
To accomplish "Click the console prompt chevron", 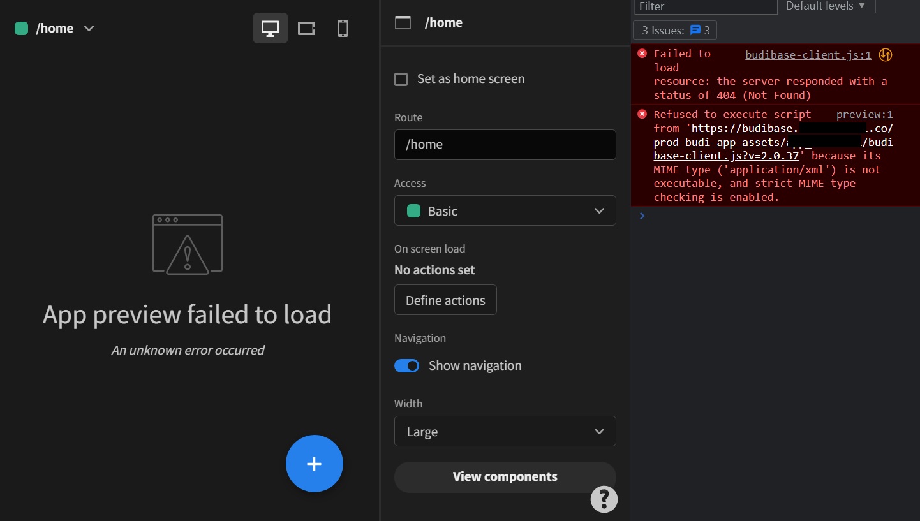I will pyautogui.click(x=642, y=216).
